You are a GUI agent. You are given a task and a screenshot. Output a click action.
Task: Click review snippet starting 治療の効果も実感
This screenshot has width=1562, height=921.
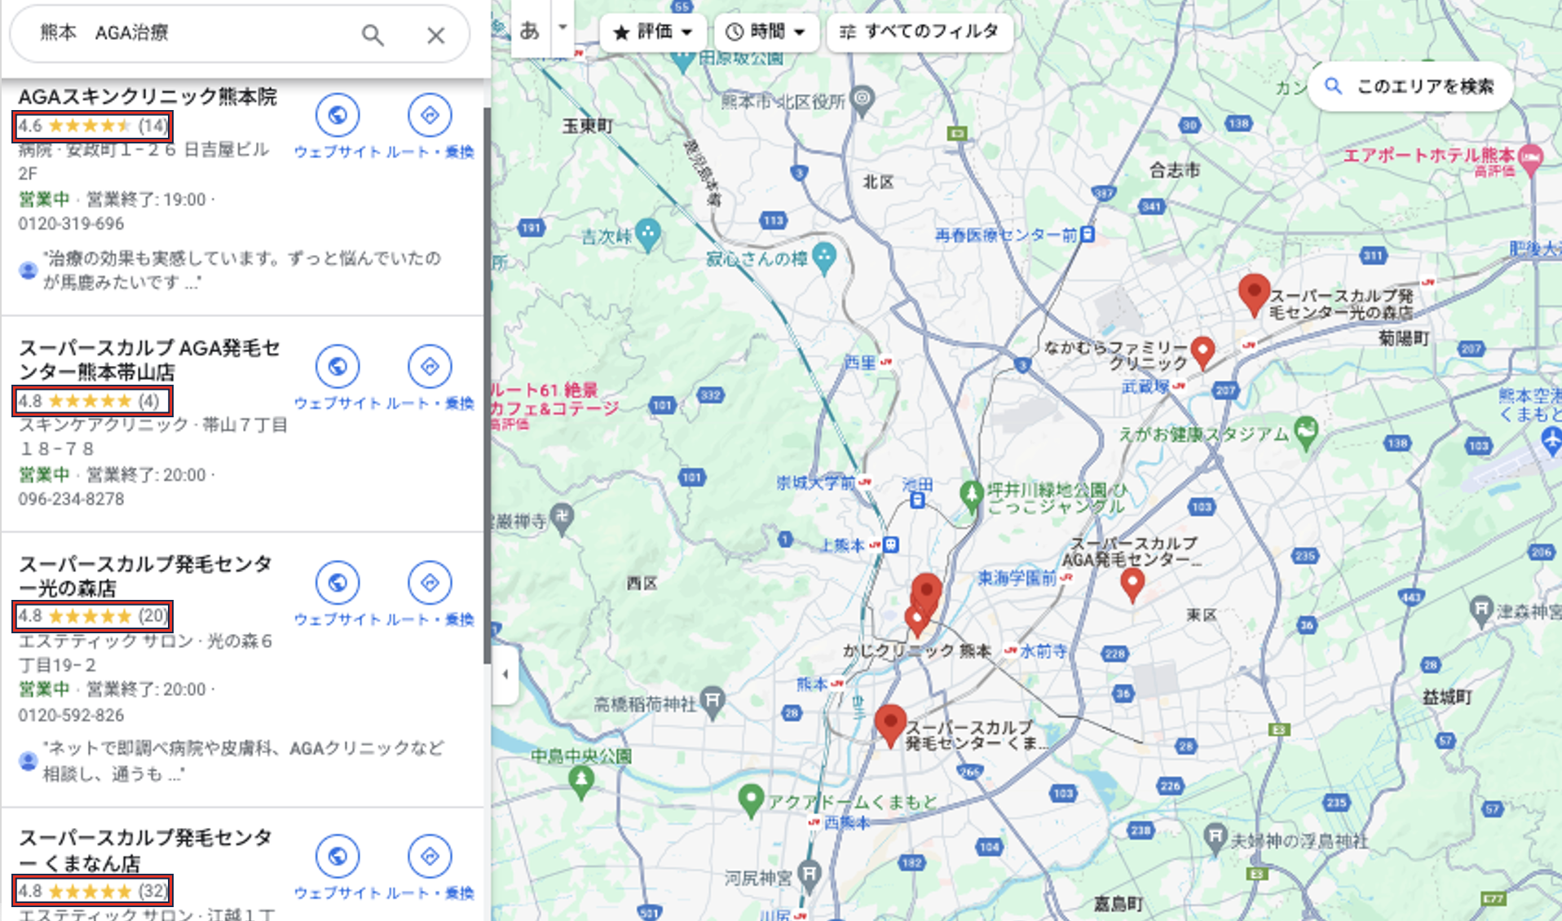pyautogui.click(x=241, y=271)
